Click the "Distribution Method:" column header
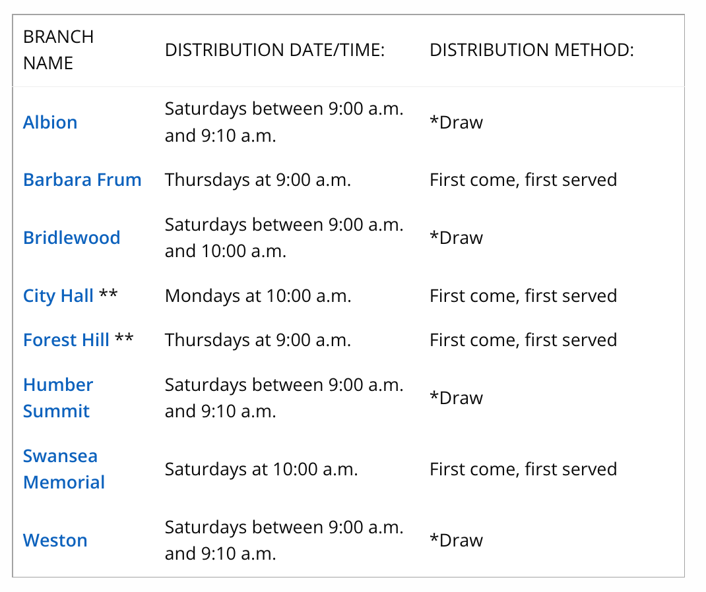706x592 pixels. [531, 50]
